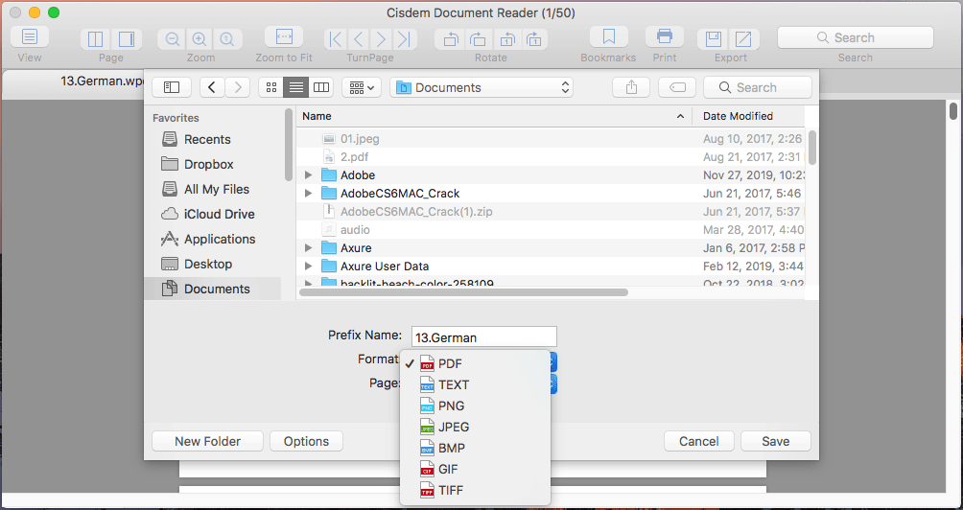
Task: Select iCloud Drive in sidebar
Action: pos(212,214)
